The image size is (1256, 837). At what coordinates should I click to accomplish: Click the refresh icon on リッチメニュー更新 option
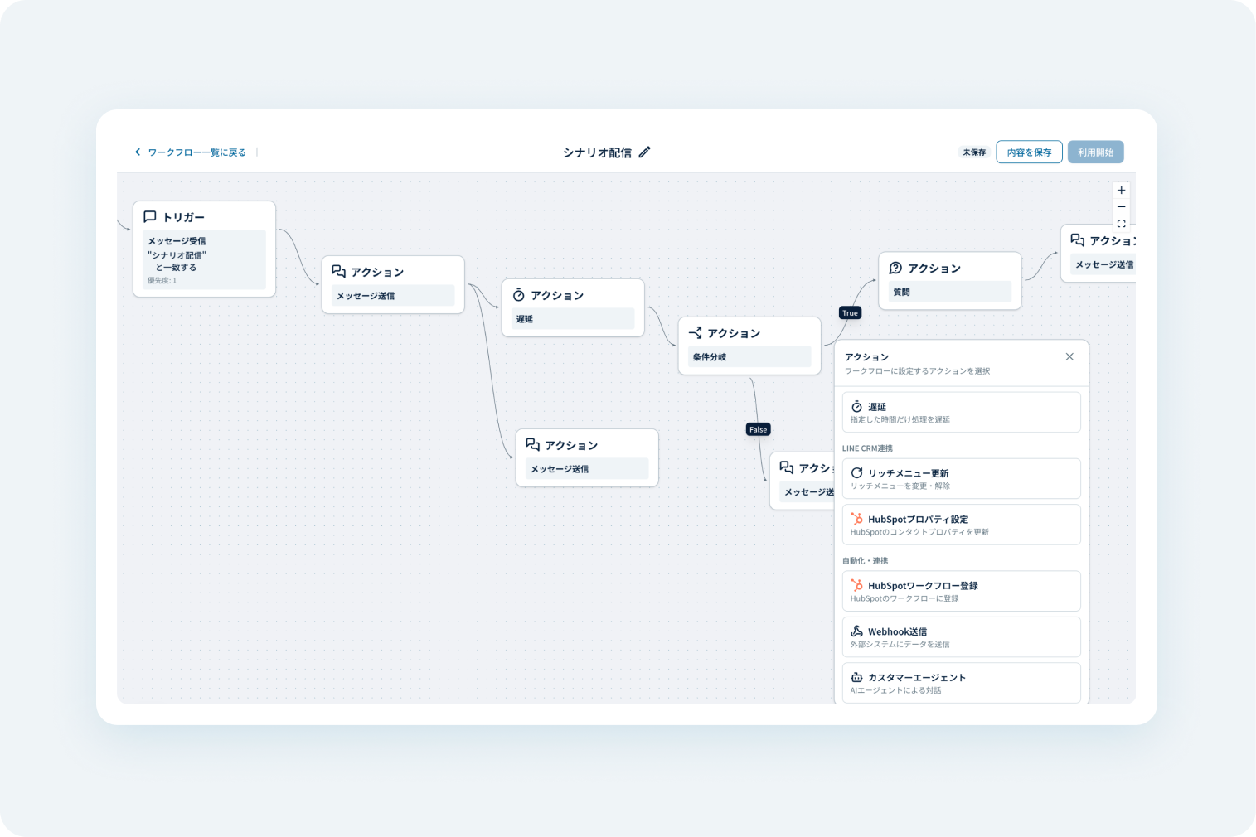tap(857, 472)
